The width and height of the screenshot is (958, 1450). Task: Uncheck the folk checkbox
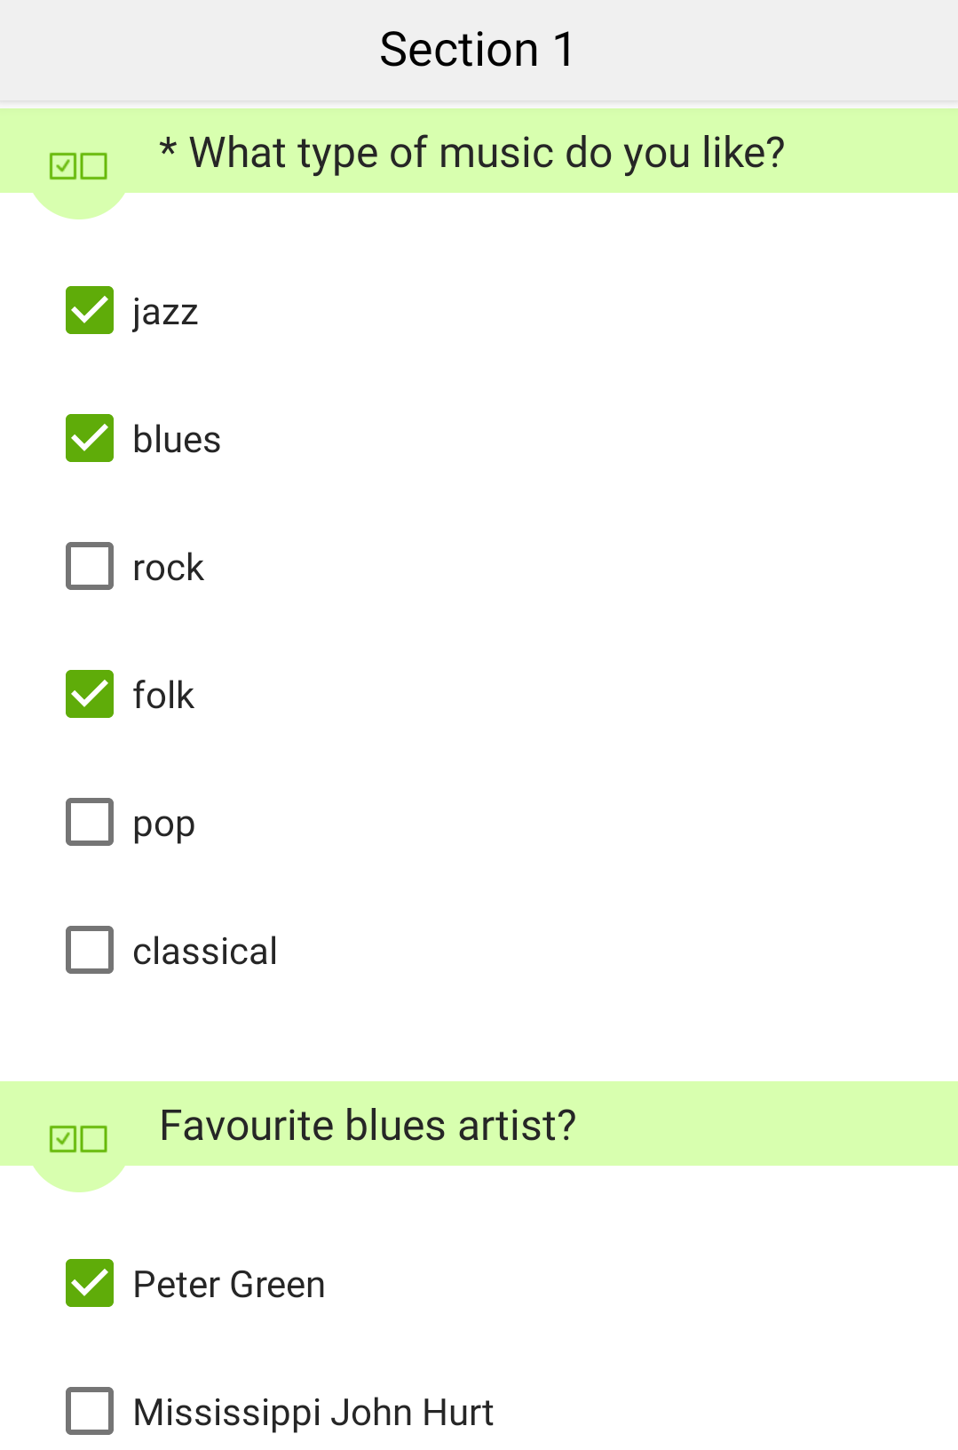(x=90, y=694)
